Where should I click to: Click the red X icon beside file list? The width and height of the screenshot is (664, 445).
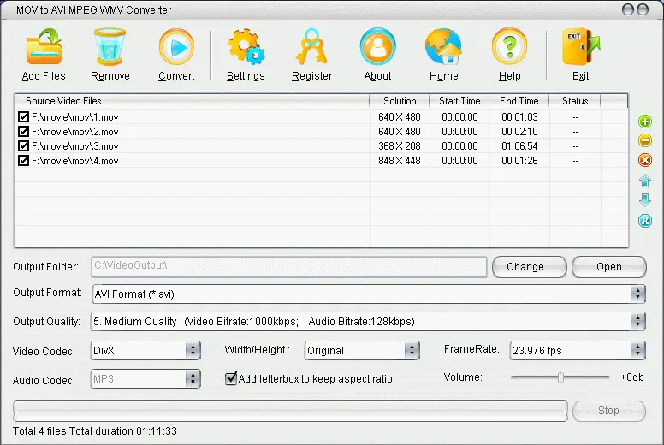645,160
